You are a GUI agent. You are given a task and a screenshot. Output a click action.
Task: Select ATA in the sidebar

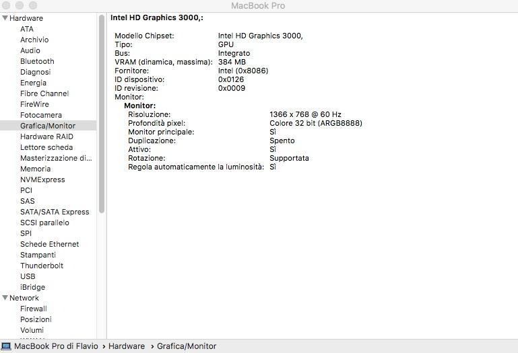point(27,29)
